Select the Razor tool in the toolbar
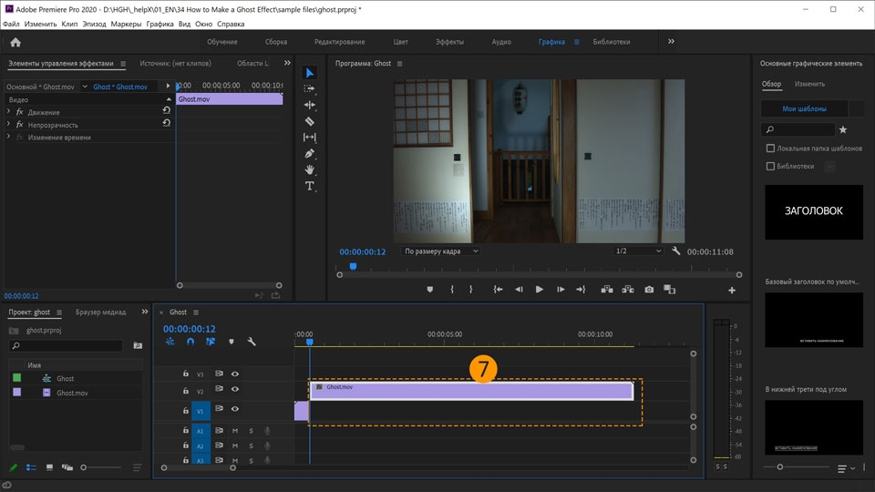875x492 pixels. 309,121
